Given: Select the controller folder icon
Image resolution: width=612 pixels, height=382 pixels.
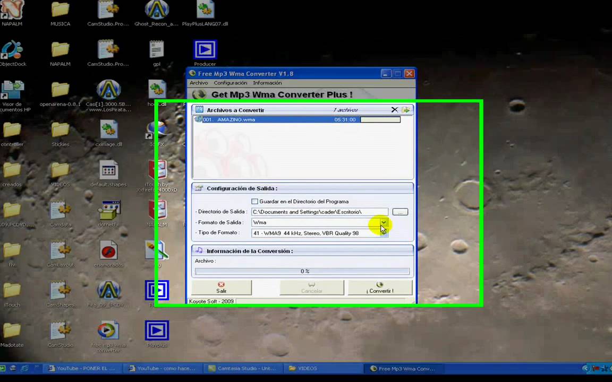Looking at the screenshot, I should point(12,130).
